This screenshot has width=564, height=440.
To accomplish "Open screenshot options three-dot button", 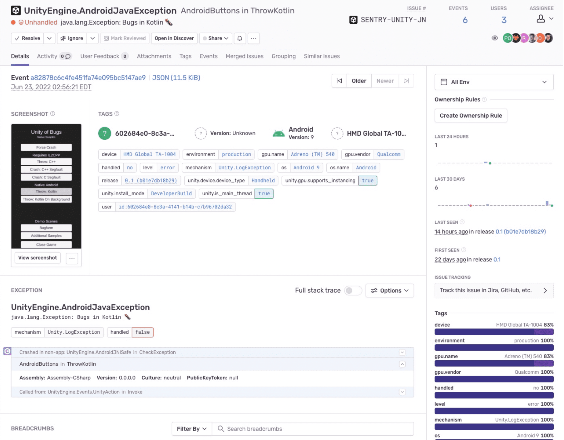I will click(72, 258).
